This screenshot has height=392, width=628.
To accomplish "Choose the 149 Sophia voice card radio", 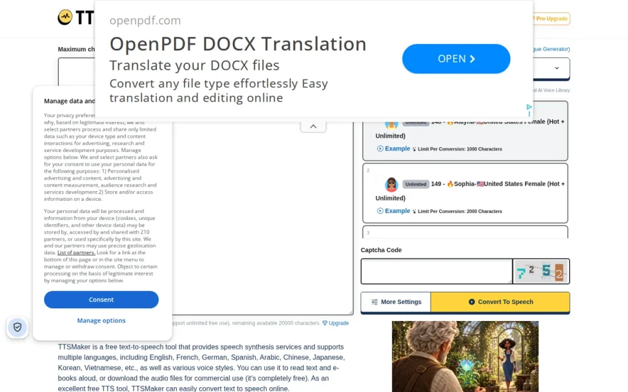I will [x=379, y=178].
